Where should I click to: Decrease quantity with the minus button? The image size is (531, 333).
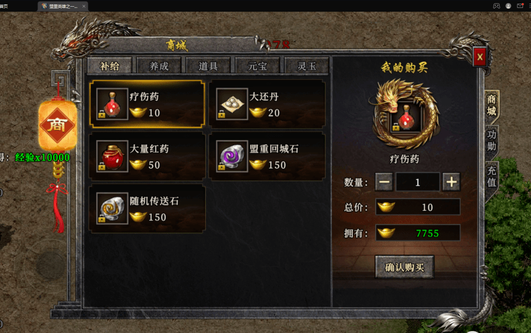click(x=384, y=182)
